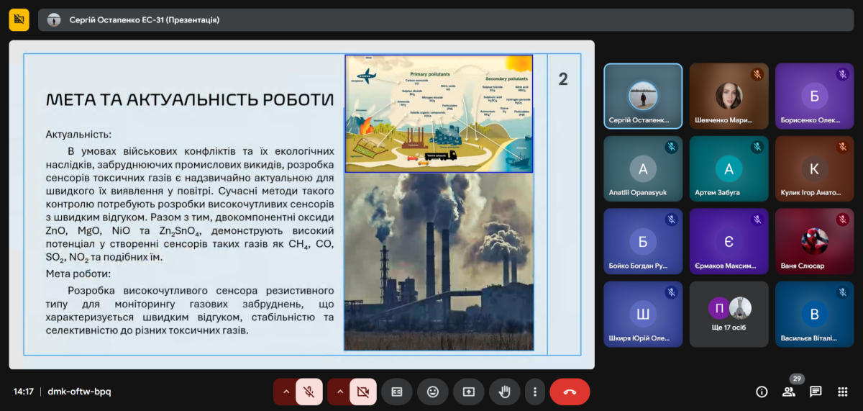Select Артем Забуга participant tile

[x=729, y=168]
